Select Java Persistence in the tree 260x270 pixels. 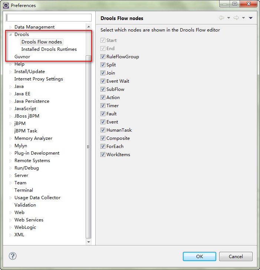32,101
